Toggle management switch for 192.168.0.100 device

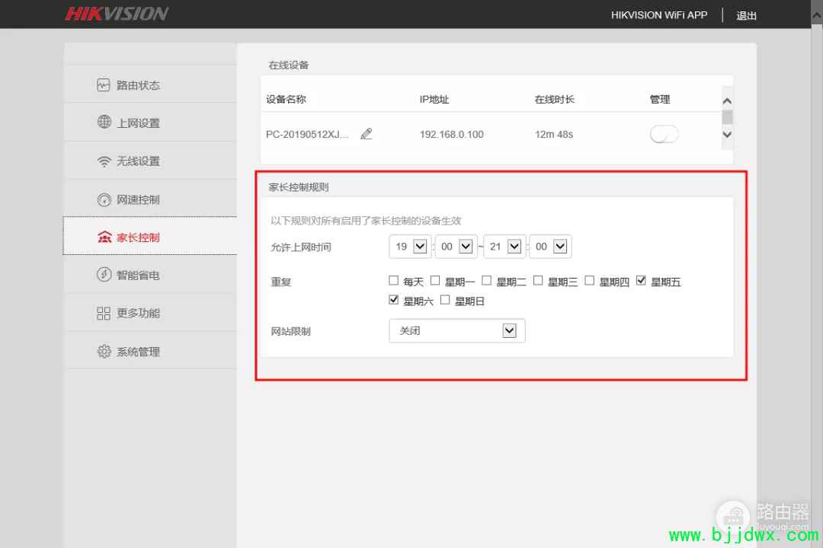tap(664, 134)
